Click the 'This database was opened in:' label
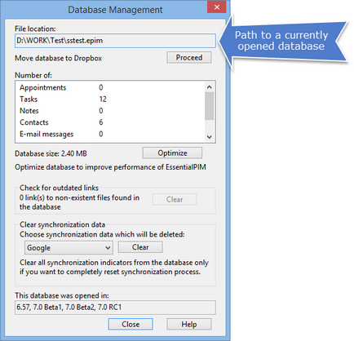The image size is (354, 341). [62, 295]
